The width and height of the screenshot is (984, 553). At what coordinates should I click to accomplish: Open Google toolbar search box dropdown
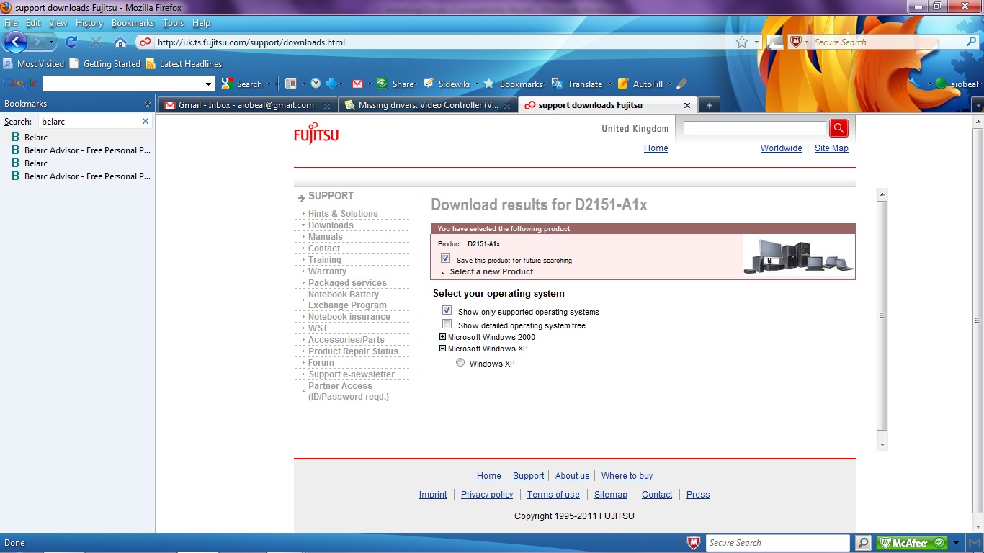point(209,84)
